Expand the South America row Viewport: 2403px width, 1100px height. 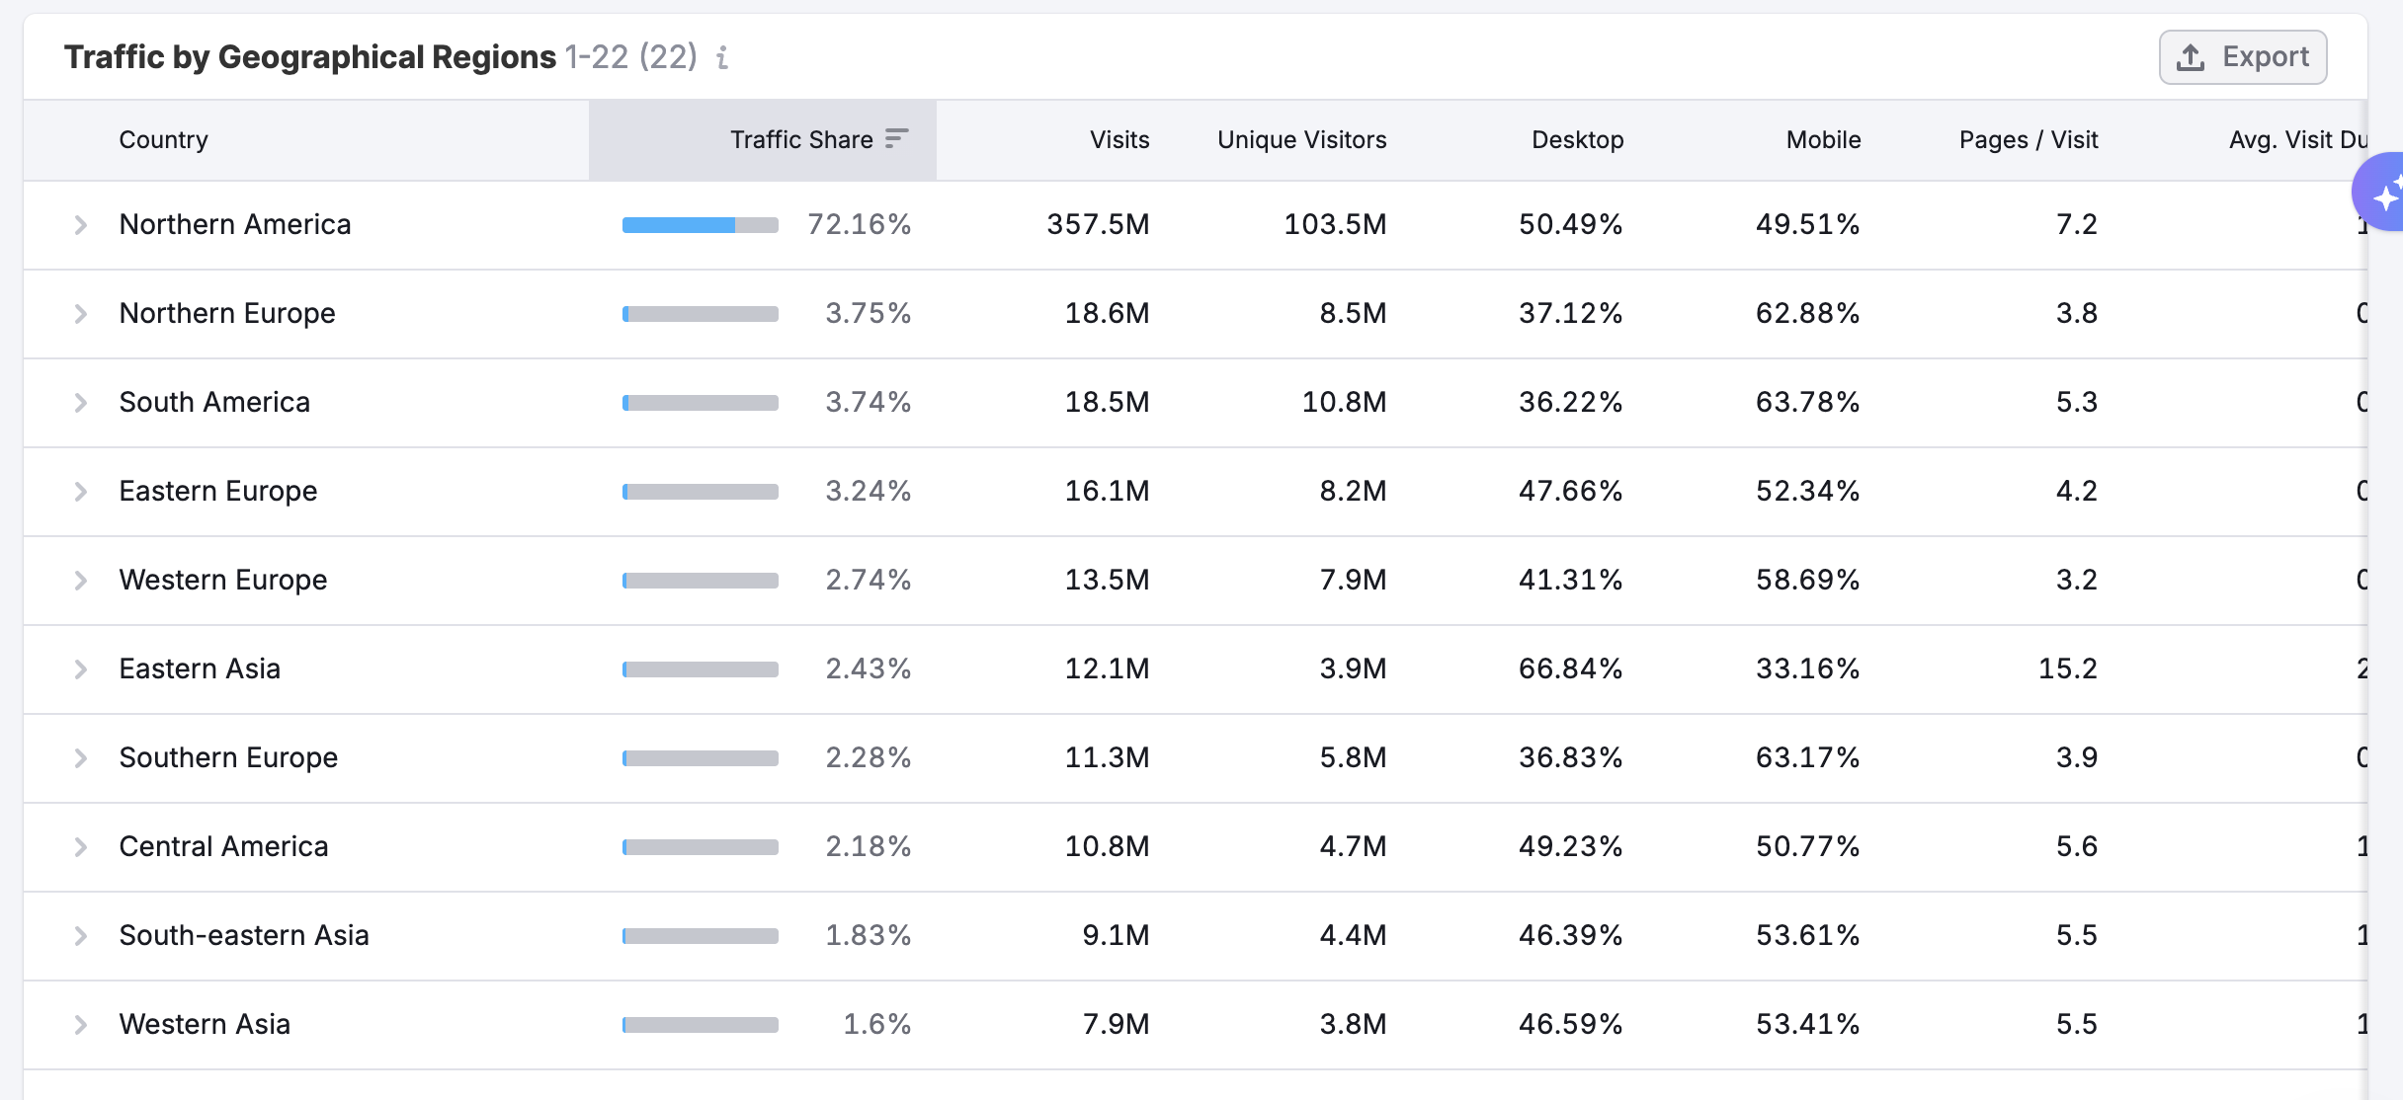click(81, 402)
